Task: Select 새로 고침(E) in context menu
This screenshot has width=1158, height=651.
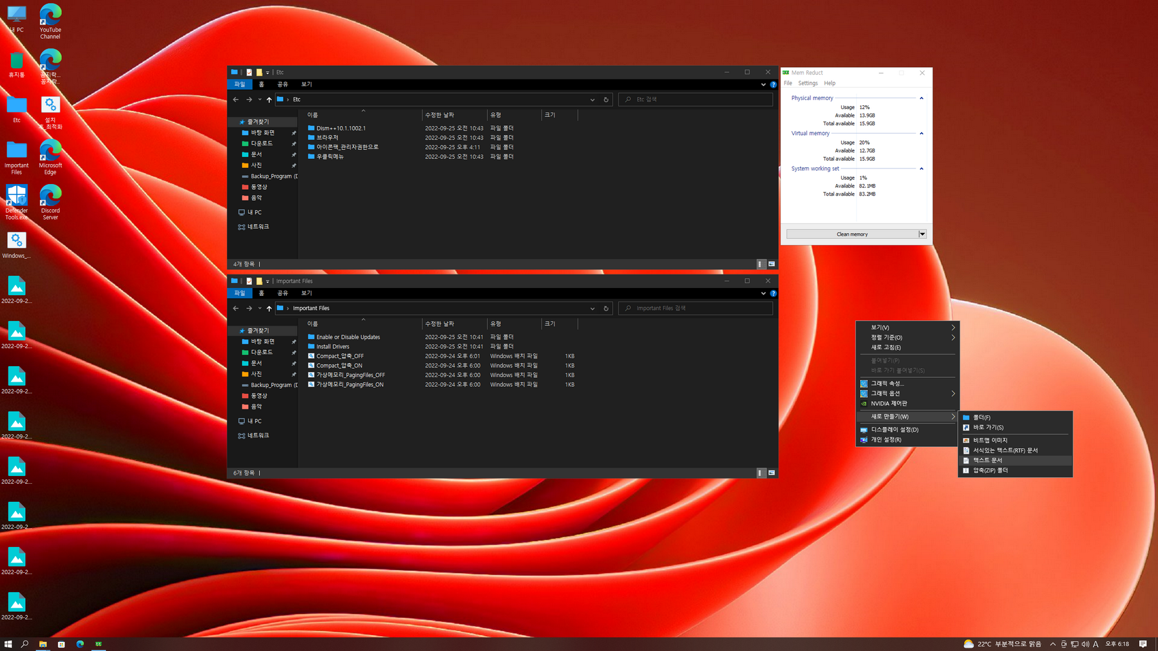Action: (907, 347)
